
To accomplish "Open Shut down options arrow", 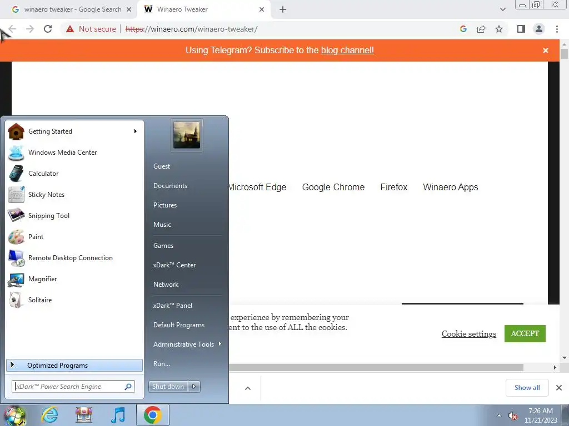I will pyautogui.click(x=194, y=387).
